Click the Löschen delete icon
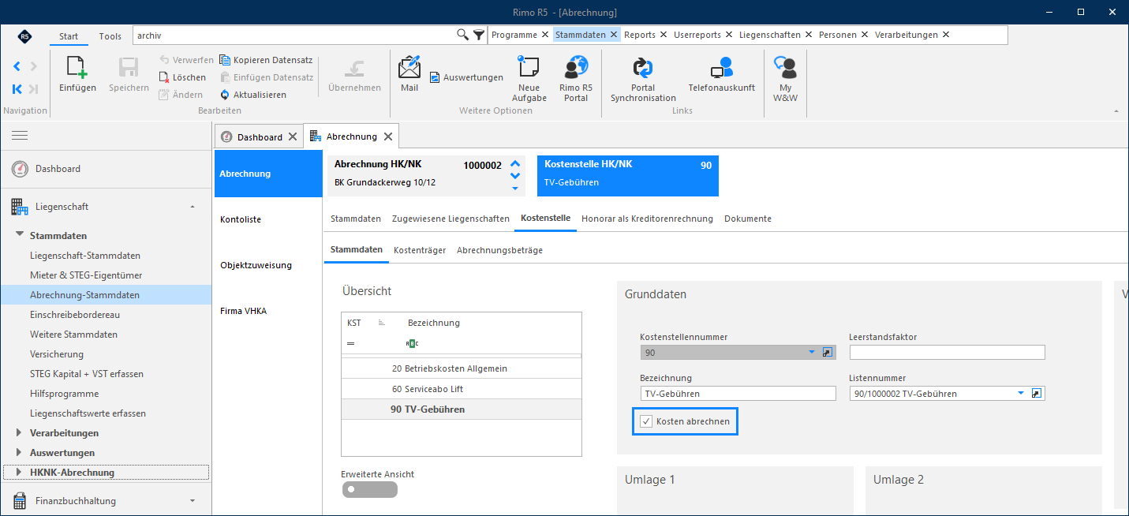 165,77
